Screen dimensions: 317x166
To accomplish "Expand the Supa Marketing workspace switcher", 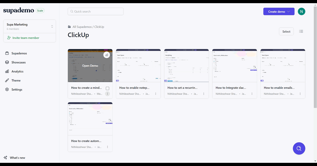I will tap(30, 26).
